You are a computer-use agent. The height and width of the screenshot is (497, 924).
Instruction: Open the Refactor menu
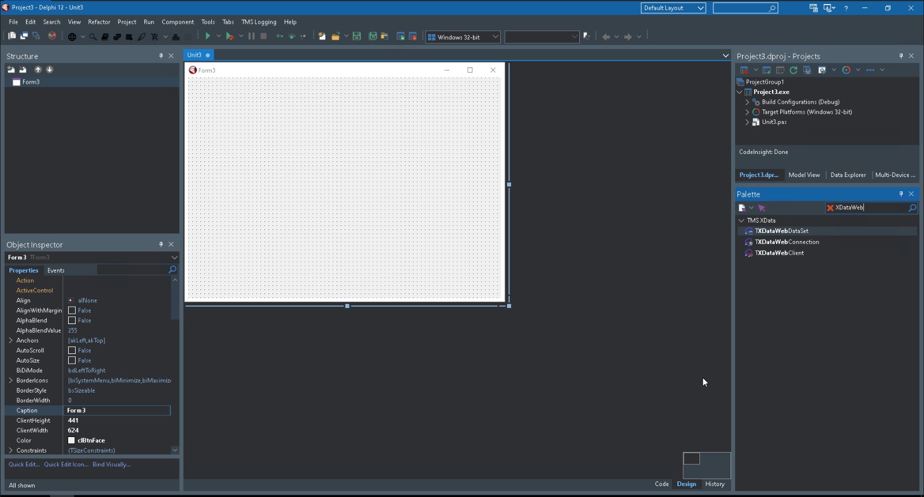point(99,22)
